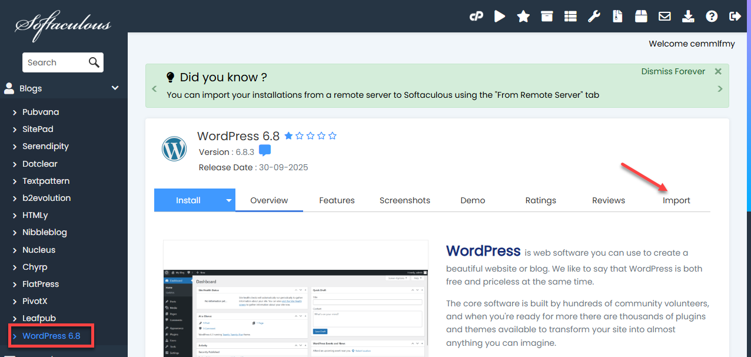The image size is (751, 357).
Task: Click the blue Install button
Action: pyautogui.click(x=188, y=200)
